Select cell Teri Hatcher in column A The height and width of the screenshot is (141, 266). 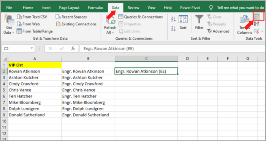coord(35,96)
